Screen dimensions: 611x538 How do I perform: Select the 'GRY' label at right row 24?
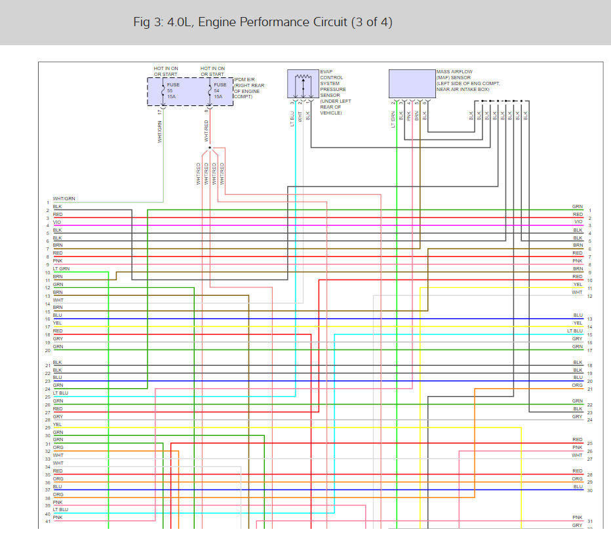click(x=577, y=417)
